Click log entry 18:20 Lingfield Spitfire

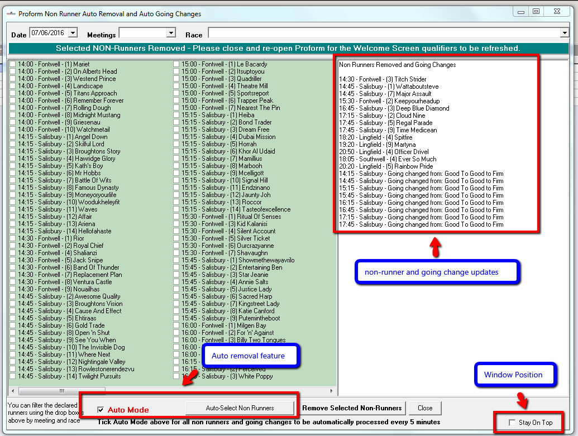point(376,137)
